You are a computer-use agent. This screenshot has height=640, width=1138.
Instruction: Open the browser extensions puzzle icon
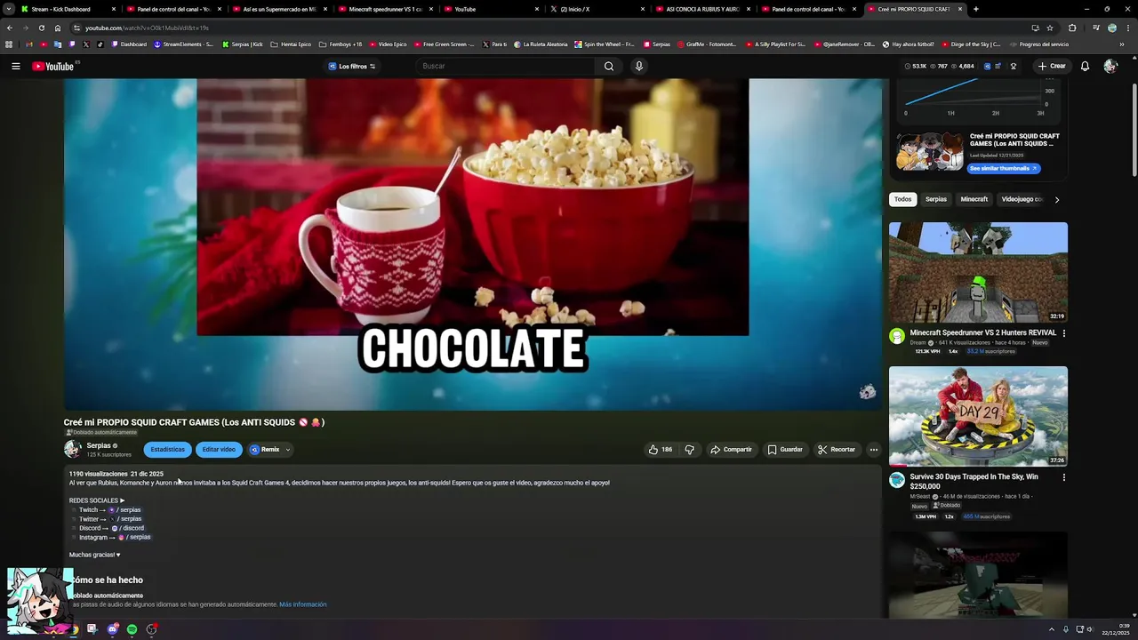(x=1071, y=28)
